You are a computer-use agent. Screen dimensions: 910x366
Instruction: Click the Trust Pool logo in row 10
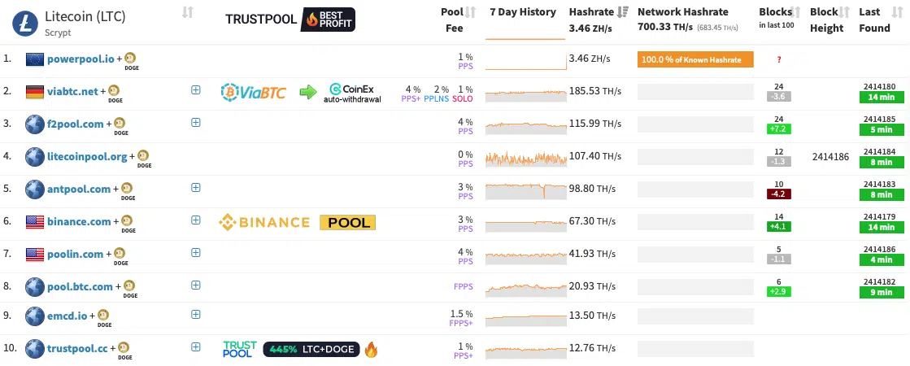point(239,350)
